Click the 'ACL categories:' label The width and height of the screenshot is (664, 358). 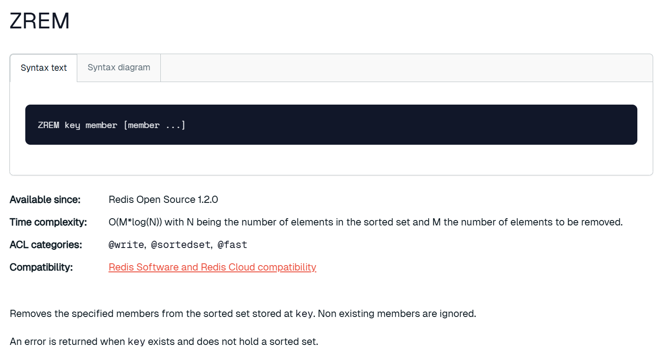point(46,244)
